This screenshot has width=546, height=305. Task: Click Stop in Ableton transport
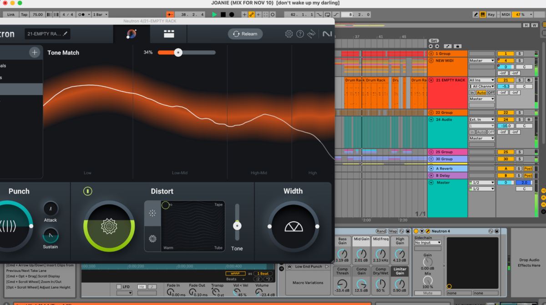point(223,15)
